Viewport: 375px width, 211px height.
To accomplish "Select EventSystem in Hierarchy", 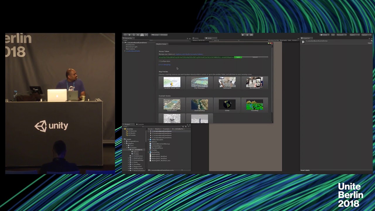I will click(130, 45).
